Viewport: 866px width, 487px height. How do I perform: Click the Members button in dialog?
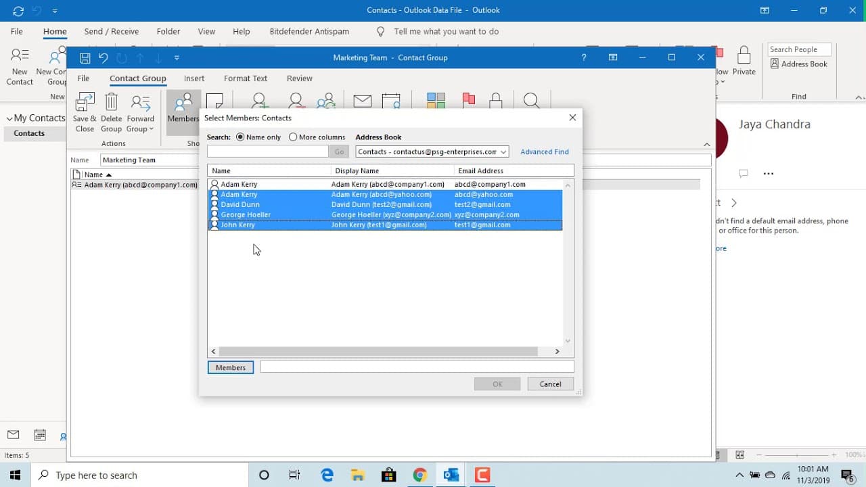point(231,367)
